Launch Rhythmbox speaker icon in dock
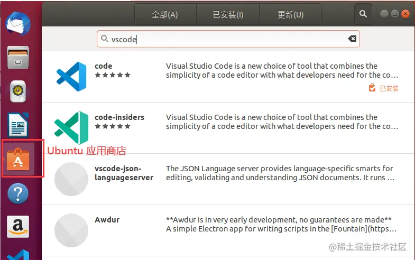Viewport: 415px width, 260px height. pos(18,91)
